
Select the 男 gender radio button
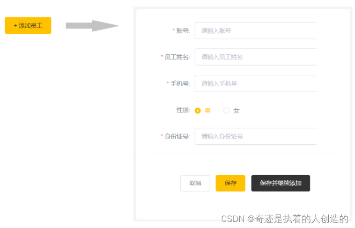[x=198, y=110]
